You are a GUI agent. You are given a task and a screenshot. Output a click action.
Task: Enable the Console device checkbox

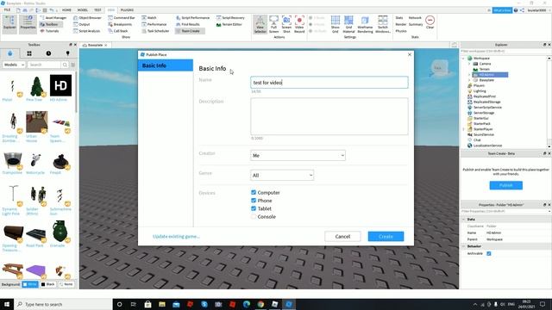point(254,216)
